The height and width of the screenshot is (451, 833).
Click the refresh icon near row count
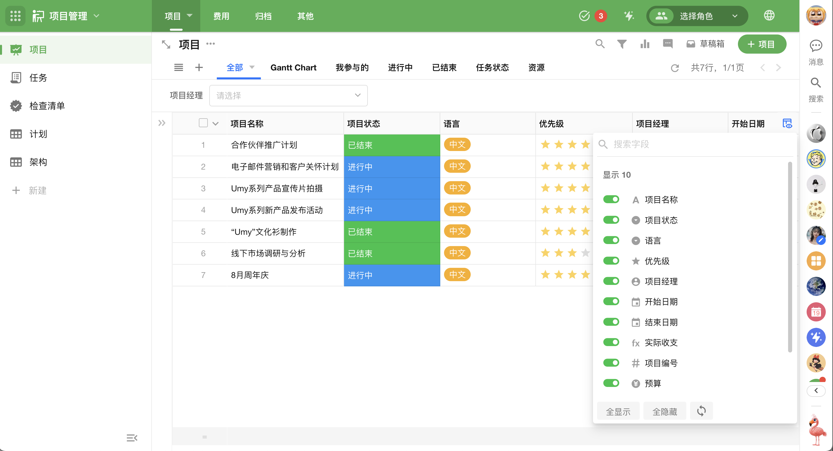674,68
